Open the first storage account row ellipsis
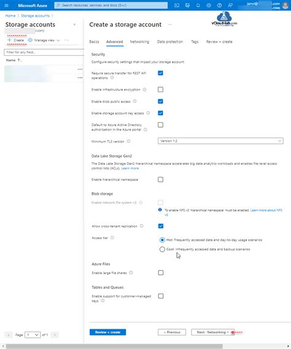This screenshot has height=349, width=291. click(80, 69)
